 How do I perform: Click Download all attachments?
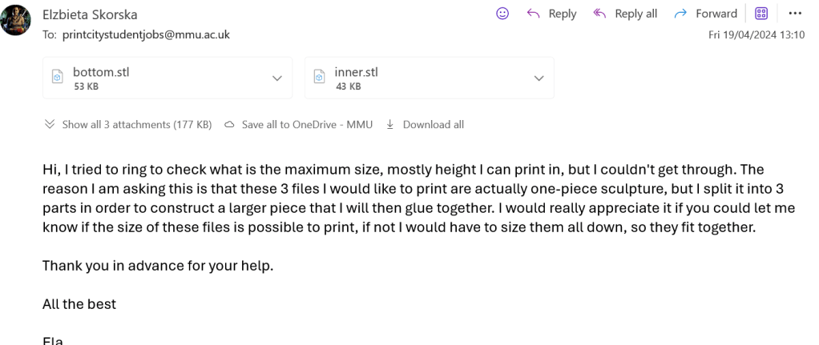point(433,125)
